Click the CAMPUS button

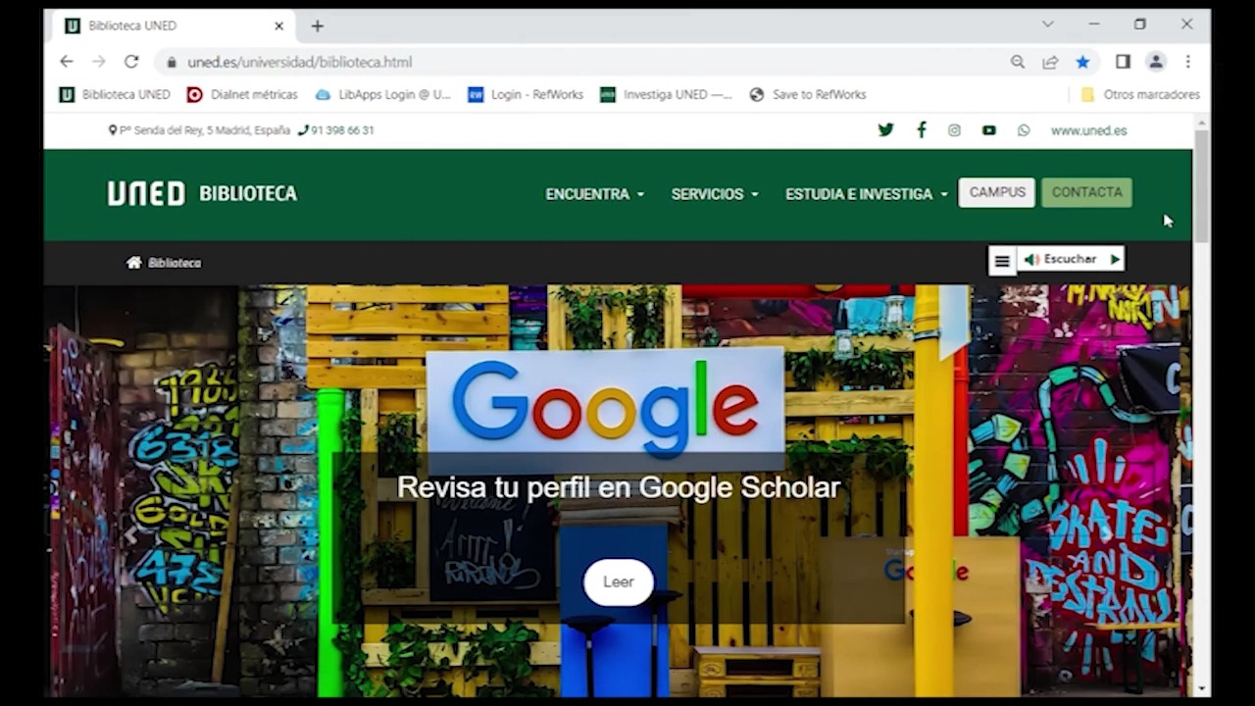997,192
